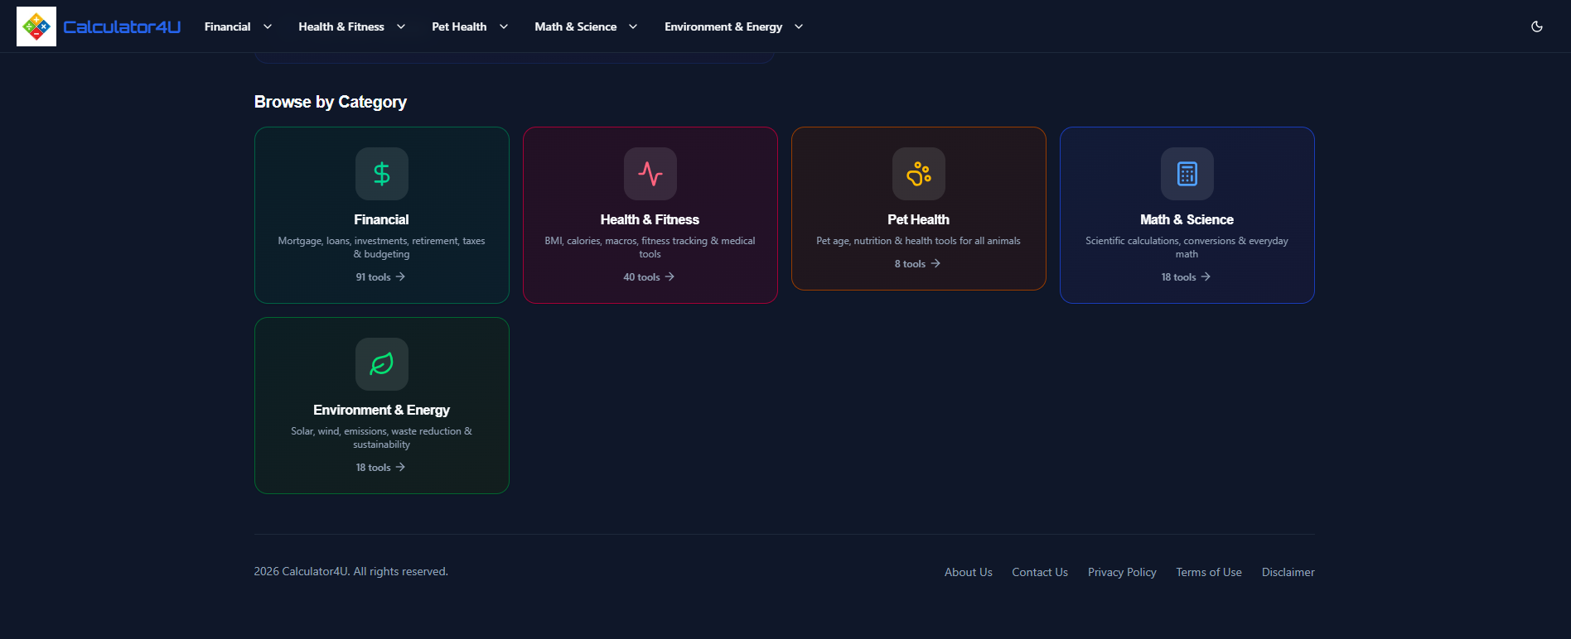The height and width of the screenshot is (639, 1571).
Task: Click the Environment & Energy leaf icon
Action: point(382,364)
